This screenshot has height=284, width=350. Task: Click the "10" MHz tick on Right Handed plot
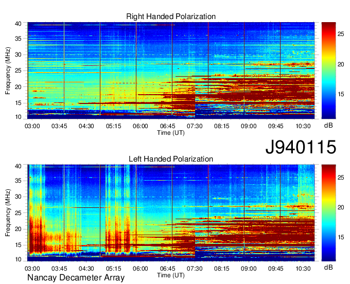point(18,117)
